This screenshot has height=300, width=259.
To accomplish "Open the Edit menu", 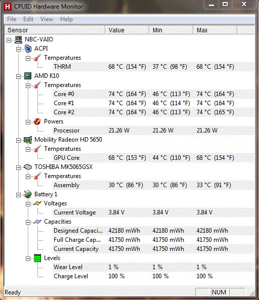I will (x=28, y=19).
